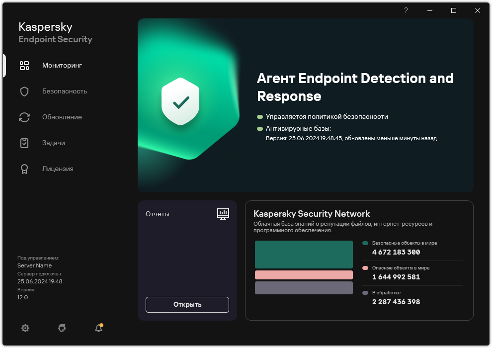Click the refresh arrows icon for Обновление
Viewport: 492px width, 348px height.
(24, 117)
